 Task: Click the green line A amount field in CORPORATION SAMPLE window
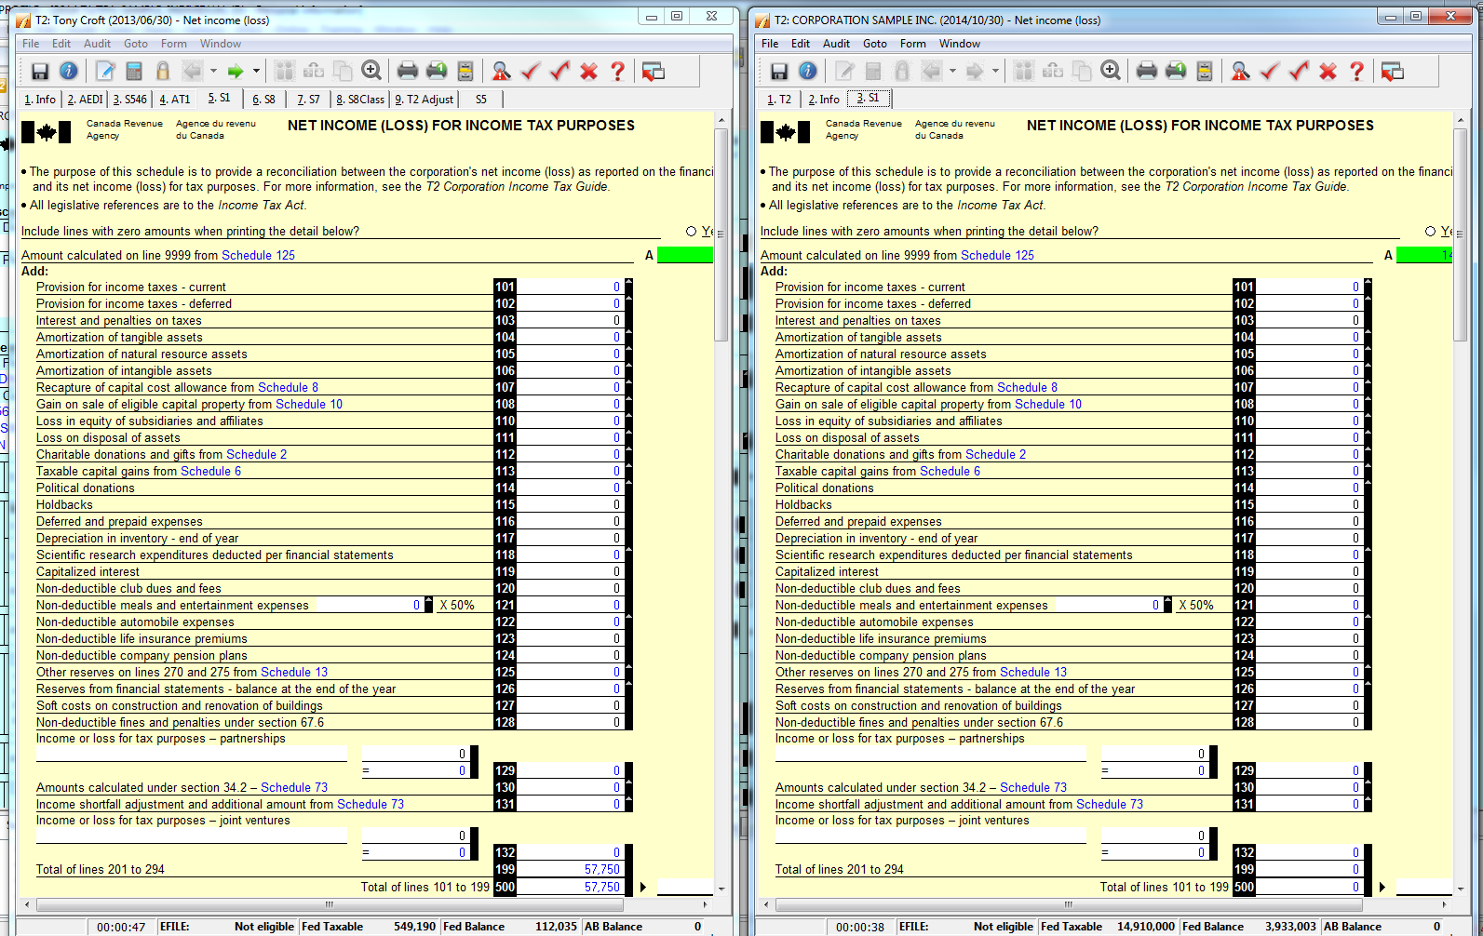click(x=1424, y=255)
